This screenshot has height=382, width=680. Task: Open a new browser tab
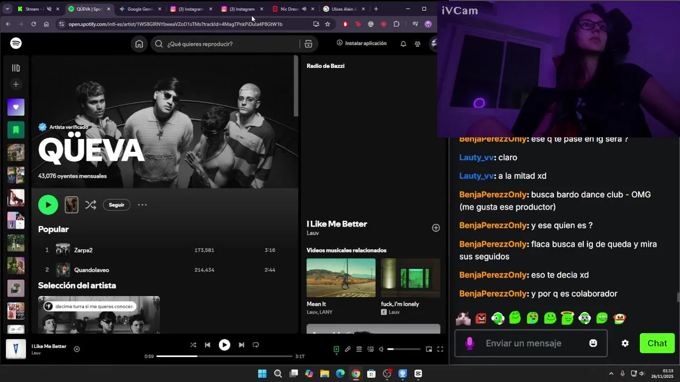coord(376,9)
